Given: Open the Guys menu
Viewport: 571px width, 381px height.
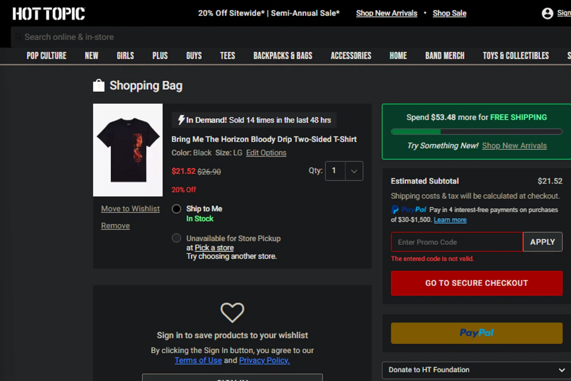Looking at the screenshot, I should click(x=194, y=56).
